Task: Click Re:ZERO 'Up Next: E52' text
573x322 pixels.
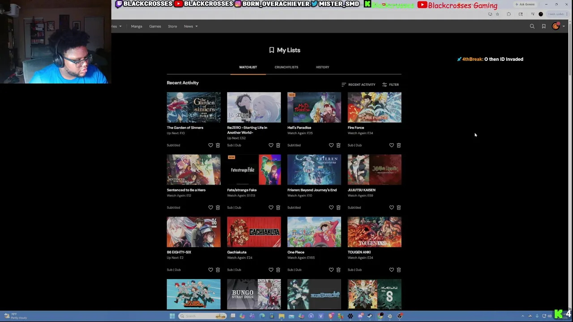Action: pos(236,138)
